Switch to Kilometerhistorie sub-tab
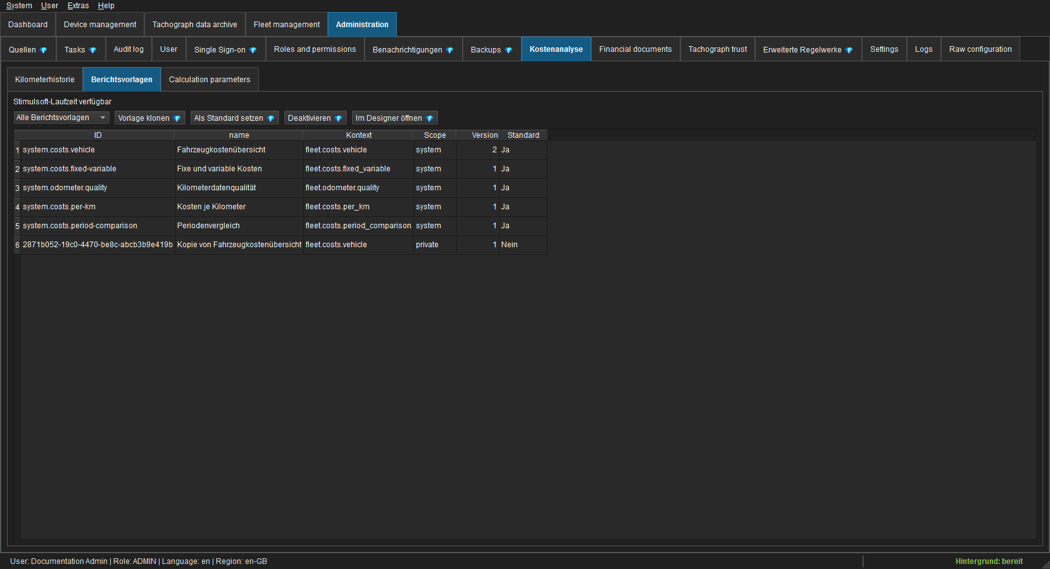1050x569 pixels. [x=45, y=80]
